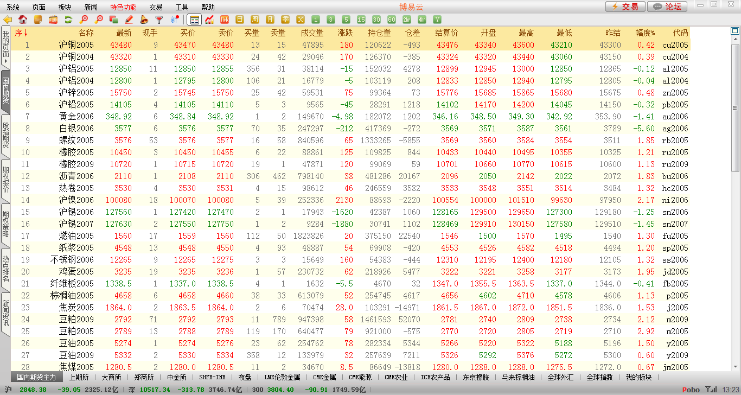Open the alert bell icon

coord(144,20)
